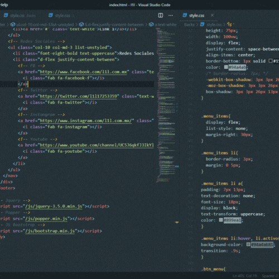
Task: Click the #899ea1 color swatch
Action: click(221, 220)
